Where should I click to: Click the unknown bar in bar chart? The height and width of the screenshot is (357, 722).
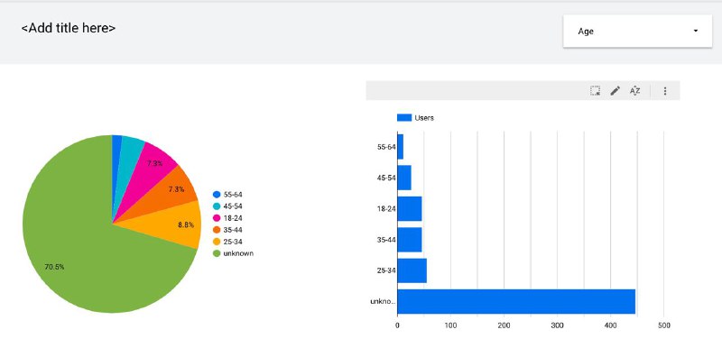516,301
